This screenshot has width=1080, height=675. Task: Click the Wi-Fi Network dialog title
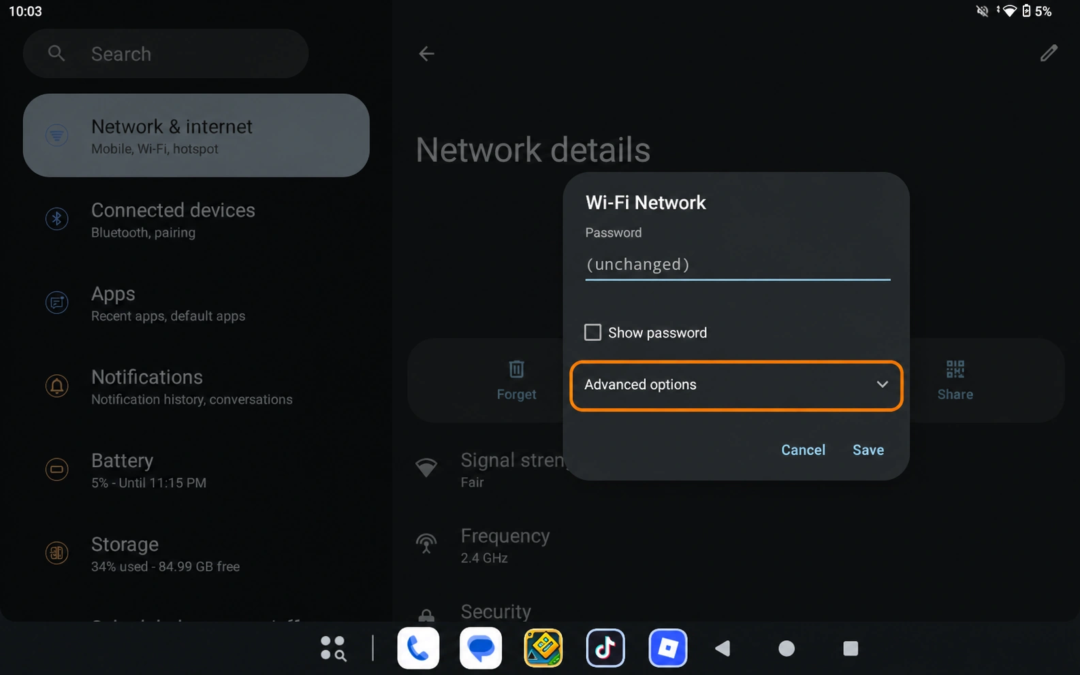click(x=646, y=203)
